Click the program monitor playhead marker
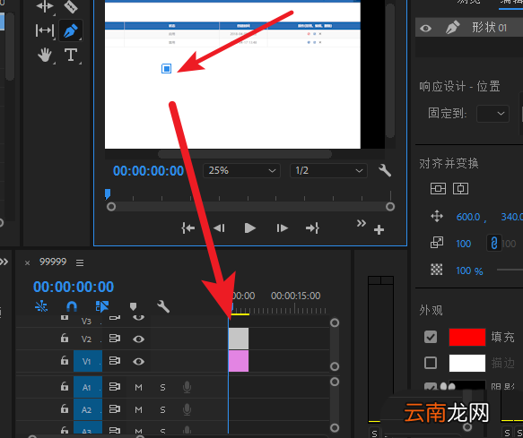 [108, 193]
